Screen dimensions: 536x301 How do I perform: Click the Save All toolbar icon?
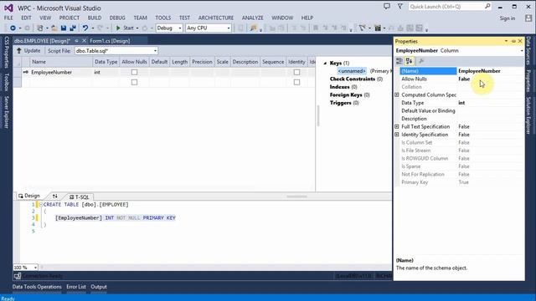pos(73,28)
